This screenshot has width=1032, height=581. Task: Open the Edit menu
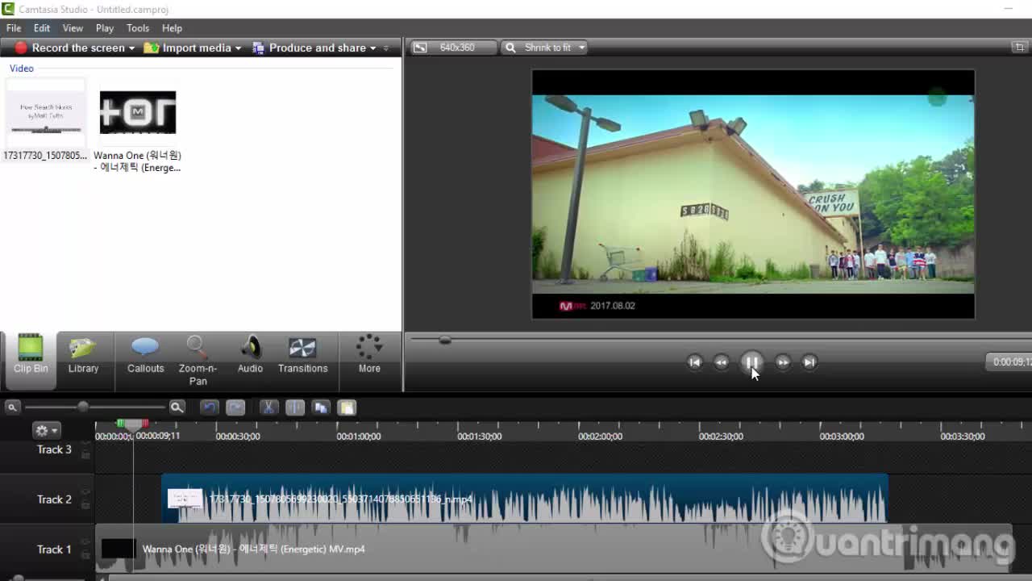tap(42, 28)
